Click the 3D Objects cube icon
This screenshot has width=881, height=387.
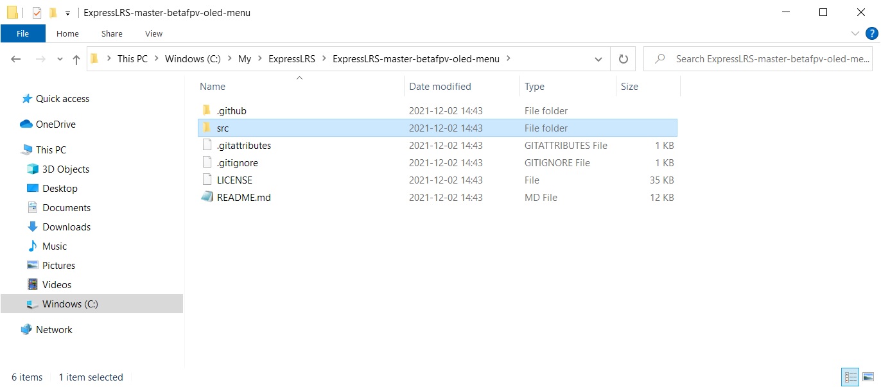[x=33, y=169]
